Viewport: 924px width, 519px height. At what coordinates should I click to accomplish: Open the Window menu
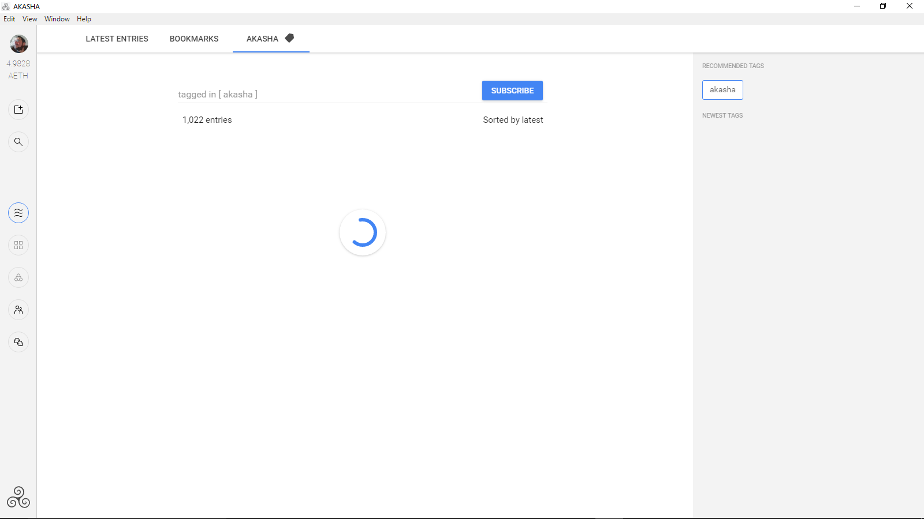[57, 19]
